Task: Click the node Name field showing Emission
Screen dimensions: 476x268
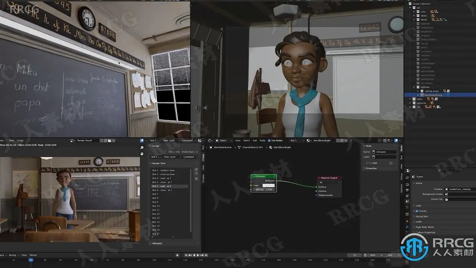Action: pyautogui.click(x=384, y=152)
